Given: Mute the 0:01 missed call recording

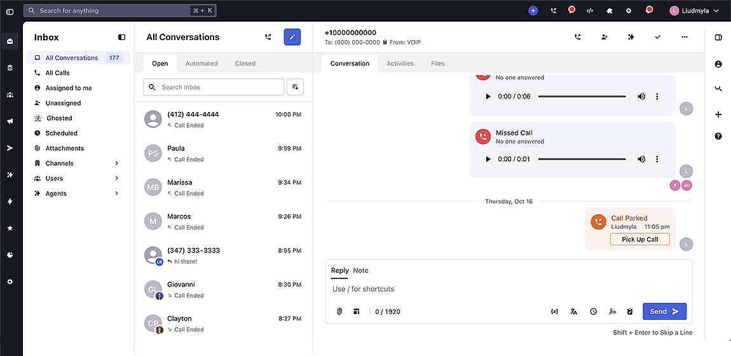Looking at the screenshot, I should [641, 159].
